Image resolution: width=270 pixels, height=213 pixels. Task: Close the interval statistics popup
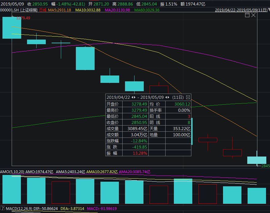[188, 97]
